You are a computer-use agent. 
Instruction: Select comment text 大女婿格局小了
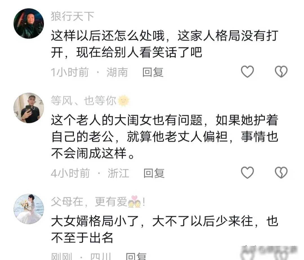165,229
